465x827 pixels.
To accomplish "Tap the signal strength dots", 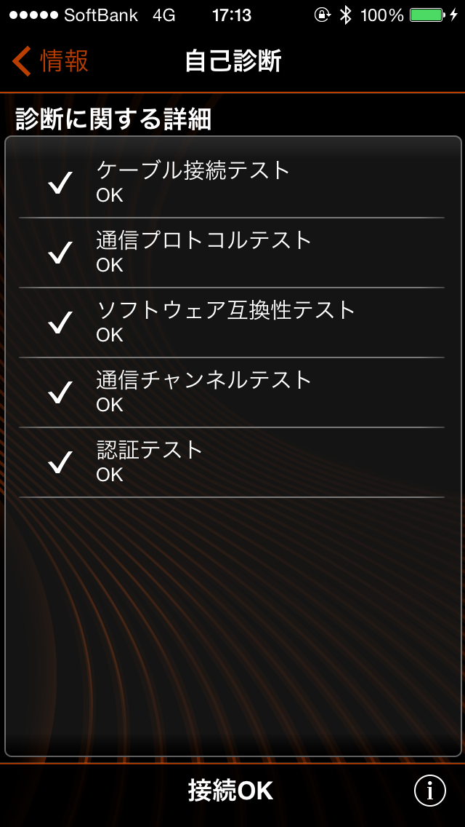I will coord(33,15).
